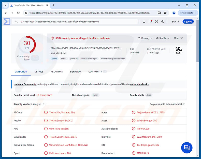The height and width of the screenshot is (159, 201).
Task: Click the upload file icon
Action: [144, 22]
